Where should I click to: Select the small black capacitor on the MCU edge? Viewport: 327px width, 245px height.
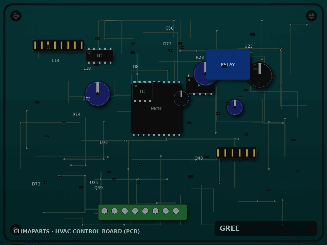[182, 98]
